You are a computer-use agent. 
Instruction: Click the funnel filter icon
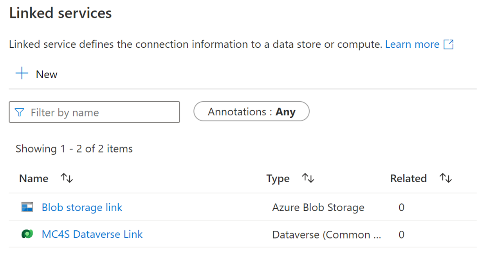click(19, 113)
